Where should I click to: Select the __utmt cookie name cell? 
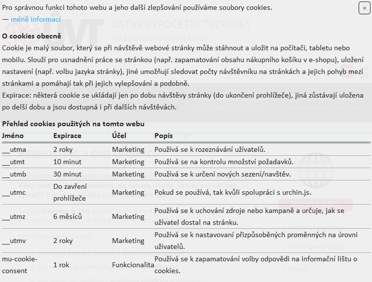tap(13, 162)
